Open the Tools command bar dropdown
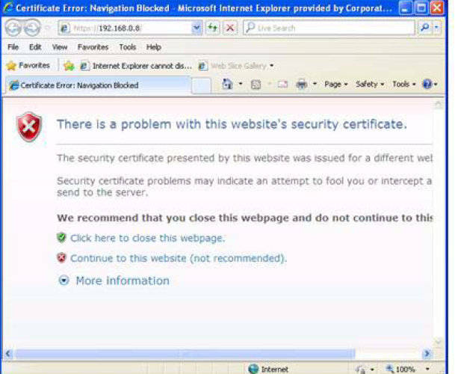 click(403, 85)
